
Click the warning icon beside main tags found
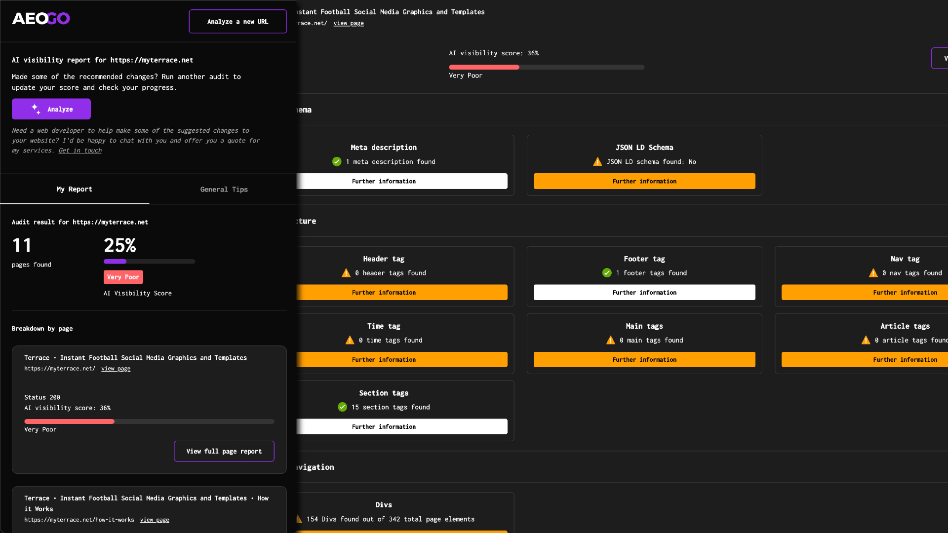coord(611,340)
